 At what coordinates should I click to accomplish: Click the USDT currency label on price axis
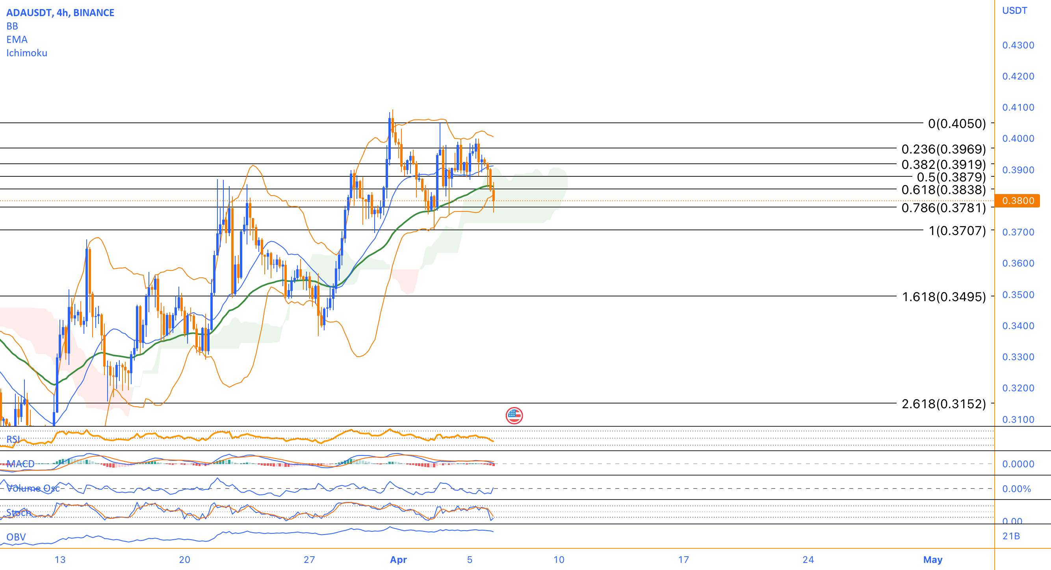(1014, 11)
